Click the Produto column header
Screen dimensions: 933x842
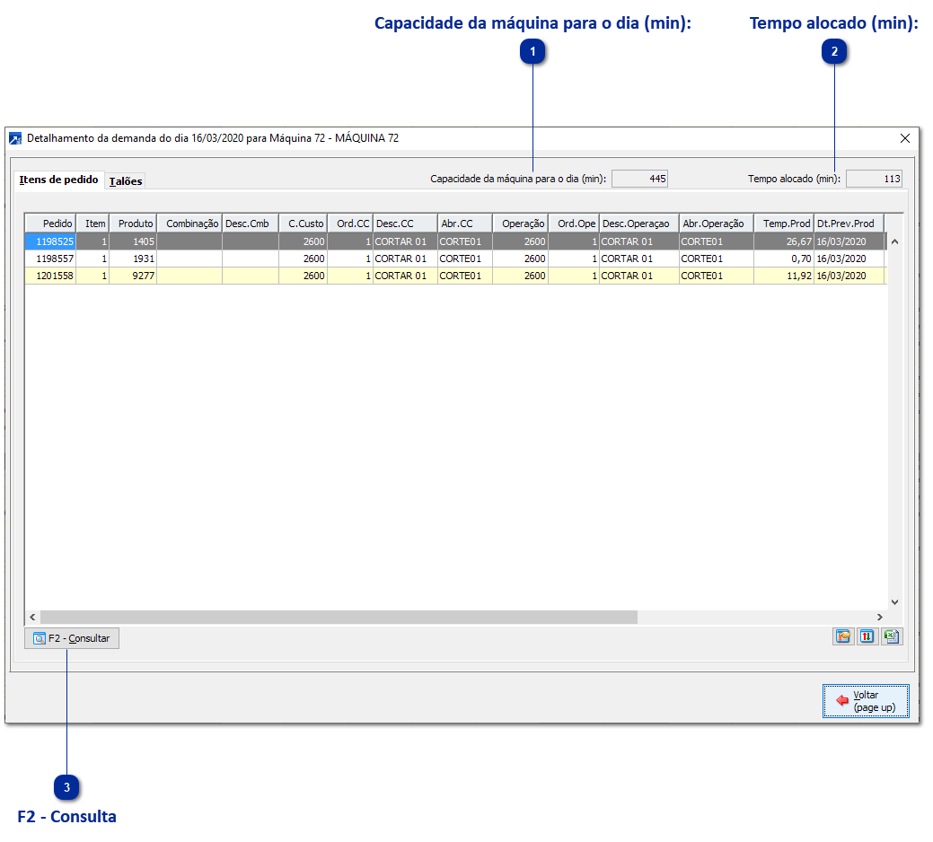tap(133, 224)
